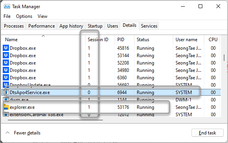Select the explorer.exe process name
Image resolution: width=228 pixels, height=143 pixels.
click(22, 107)
